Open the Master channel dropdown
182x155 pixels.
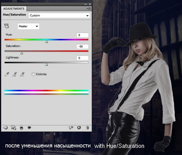pyautogui.click(x=29, y=26)
